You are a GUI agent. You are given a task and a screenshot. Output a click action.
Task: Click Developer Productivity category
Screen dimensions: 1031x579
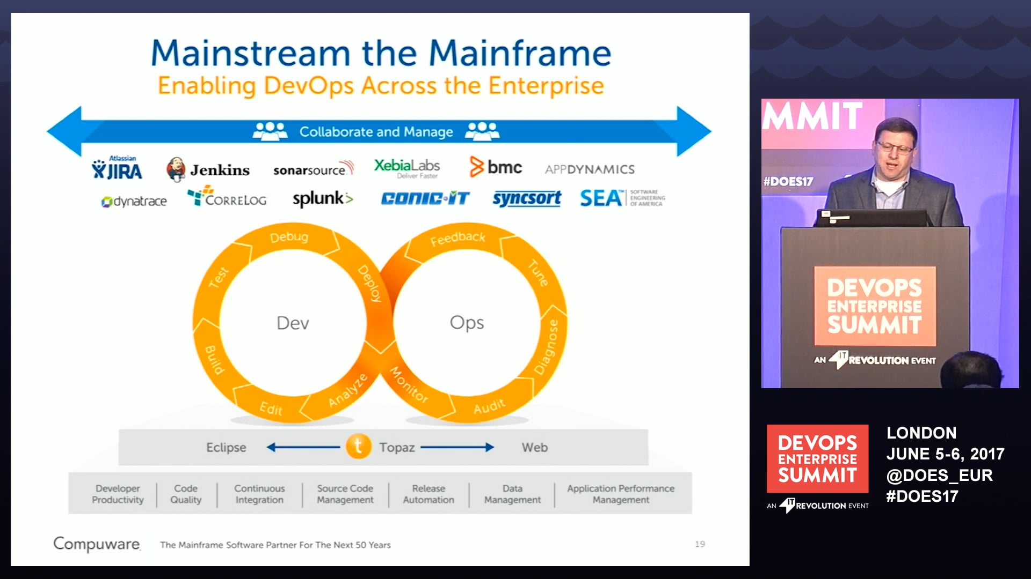pyautogui.click(x=118, y=494)
